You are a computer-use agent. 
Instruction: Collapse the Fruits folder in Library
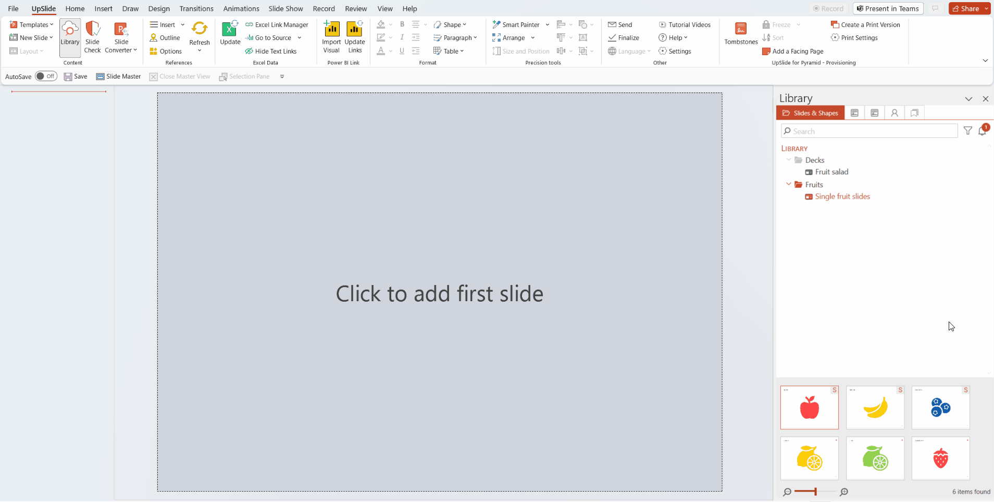pyautogui.click(x=789, y=184)
